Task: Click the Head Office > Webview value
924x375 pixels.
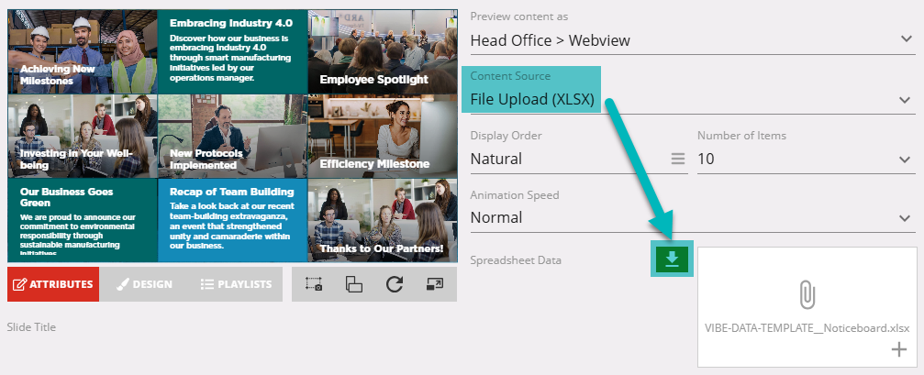Action: [x=550, y=40]
